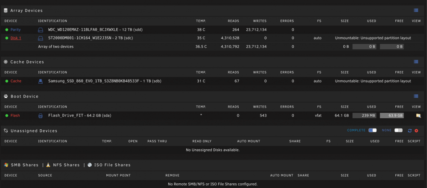Browse Flash device with the folder view icon
Viewport: 427px width, 188px height.
coord(418,116)
